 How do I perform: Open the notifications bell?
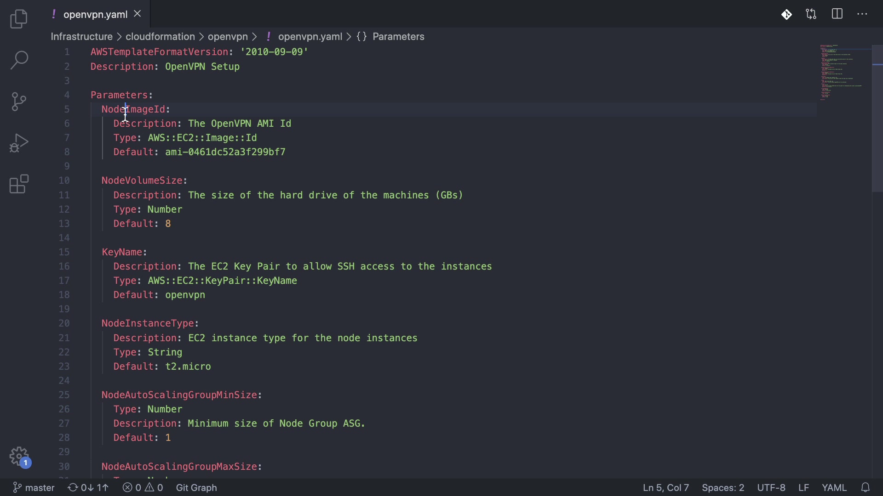[866, 487]
